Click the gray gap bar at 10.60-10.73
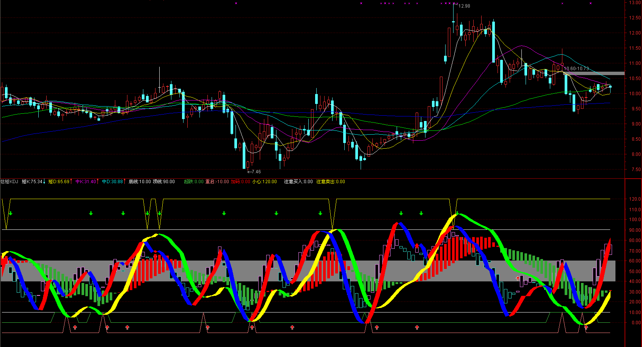The image size is (642, 347). pyautogui.click(x=593, y=74)
